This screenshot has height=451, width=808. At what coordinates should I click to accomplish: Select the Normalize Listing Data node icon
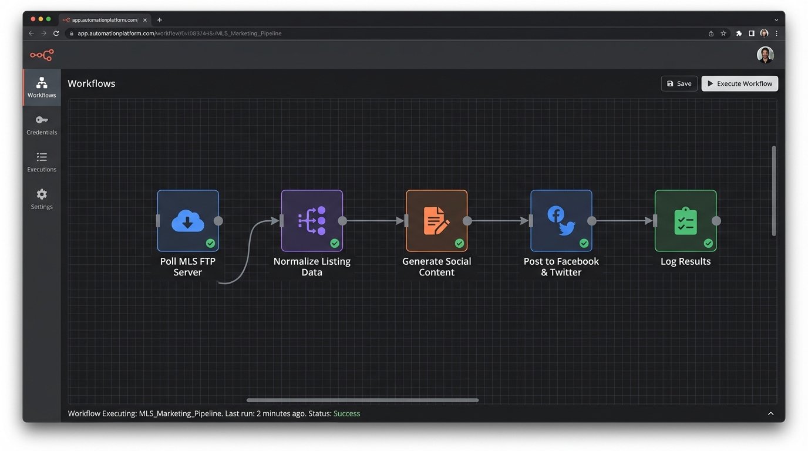pos(312,221)
